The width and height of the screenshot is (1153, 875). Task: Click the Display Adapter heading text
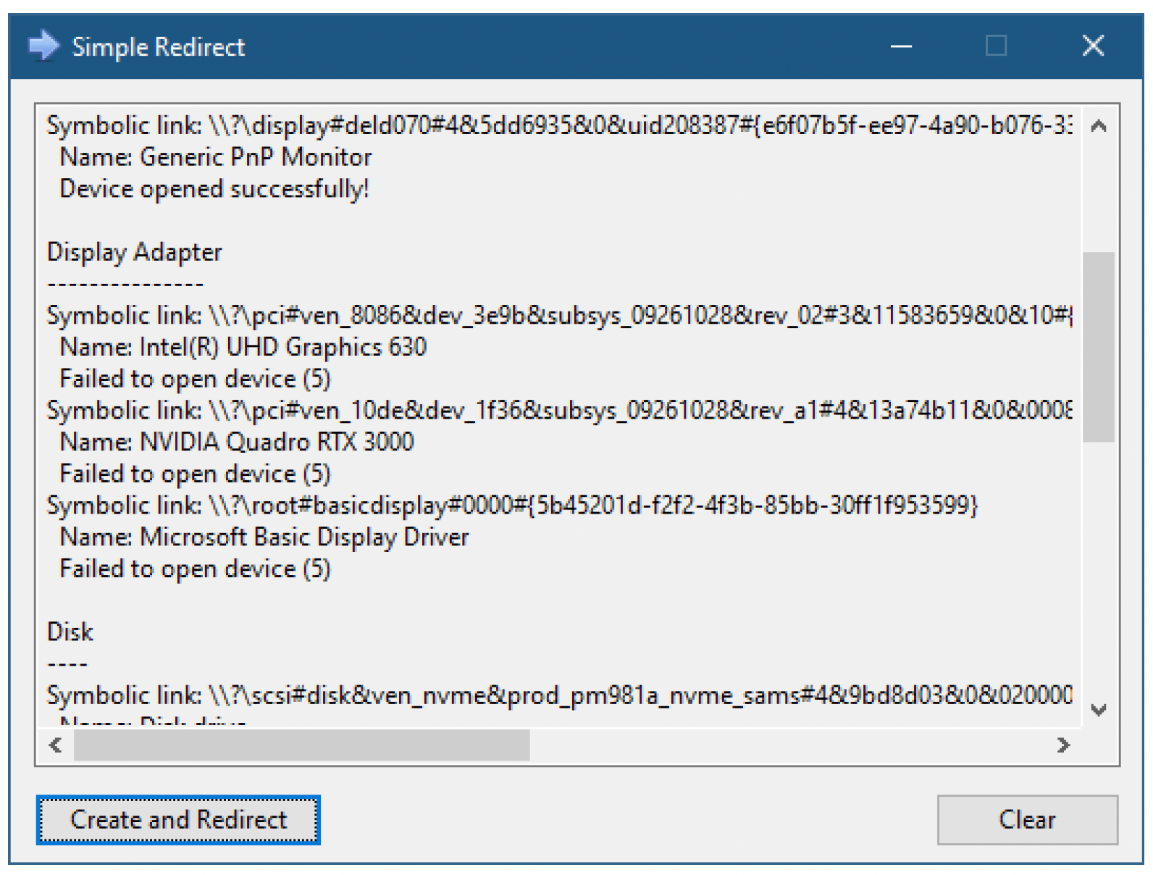(135, 252)
